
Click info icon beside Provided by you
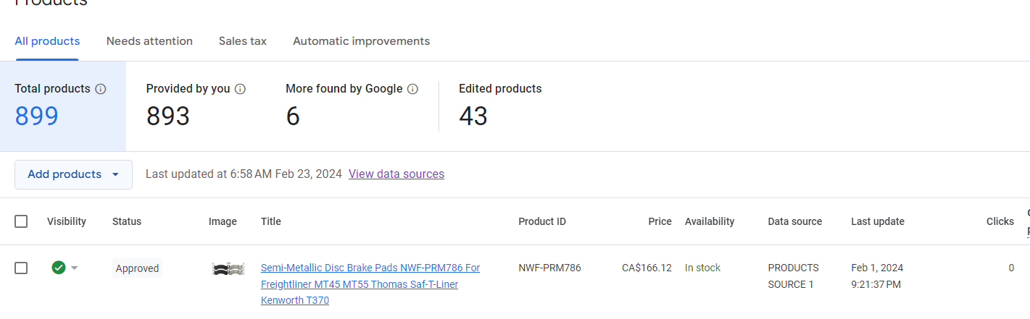(x=241, y=89)
